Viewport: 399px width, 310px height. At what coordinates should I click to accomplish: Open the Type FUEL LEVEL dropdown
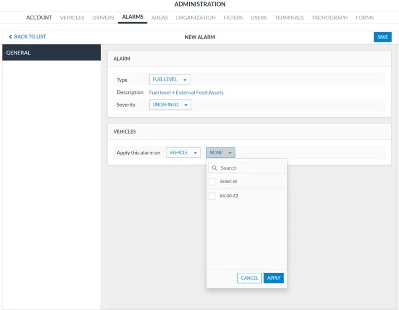coord(169,80)
